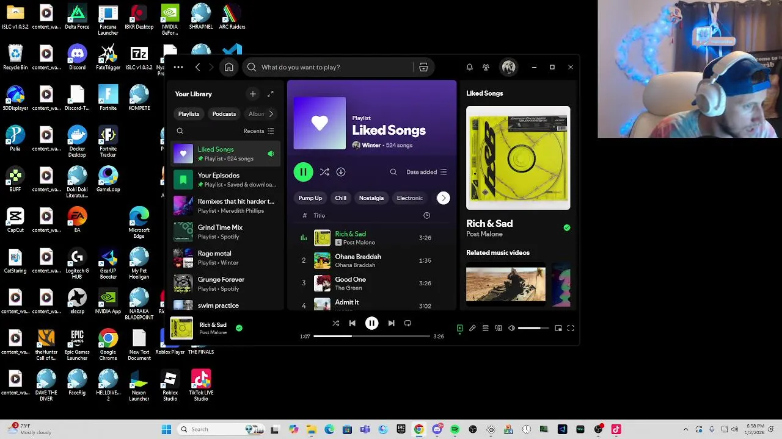782x439 pixels.
Task: Open Epic Games Launcher desktop icon
Action: [77, 345]
